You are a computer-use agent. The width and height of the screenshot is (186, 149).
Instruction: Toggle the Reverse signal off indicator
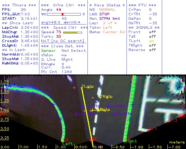click(x=152, y=50)
